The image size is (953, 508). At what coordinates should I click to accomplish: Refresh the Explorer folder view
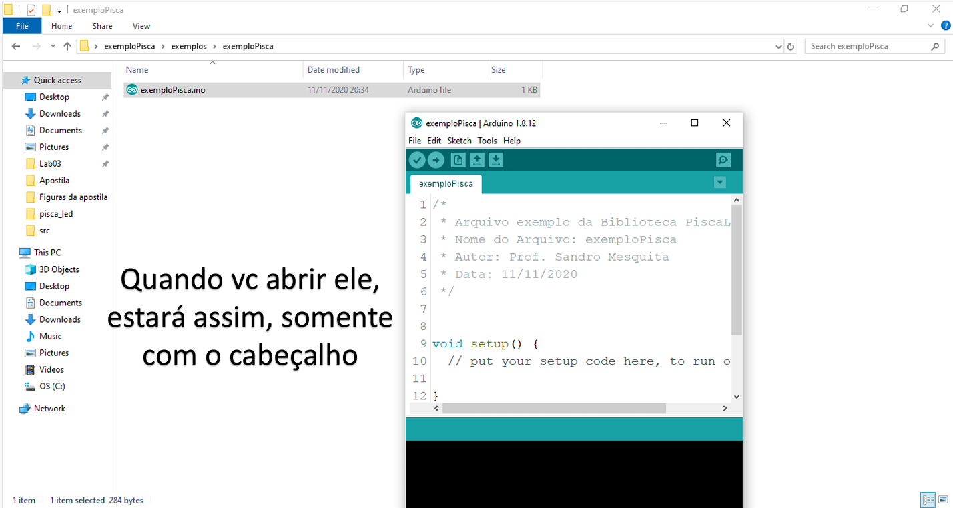tap(791, 47)
